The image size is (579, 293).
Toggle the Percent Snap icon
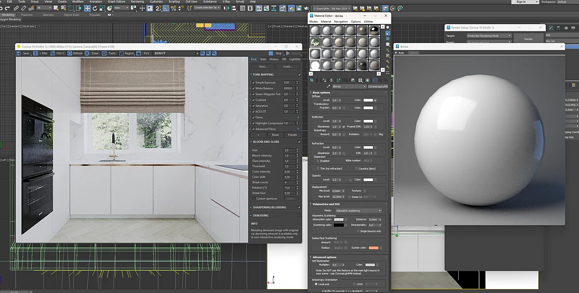(174, 8)
